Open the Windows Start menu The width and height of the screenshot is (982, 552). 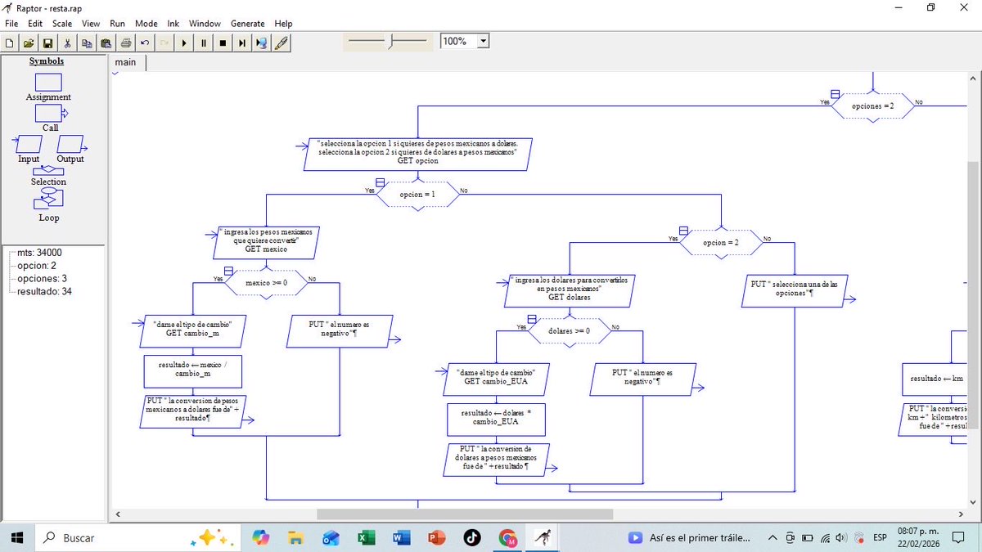tap(17, 538)
